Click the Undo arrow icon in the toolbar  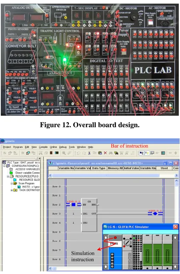point(79,153)
